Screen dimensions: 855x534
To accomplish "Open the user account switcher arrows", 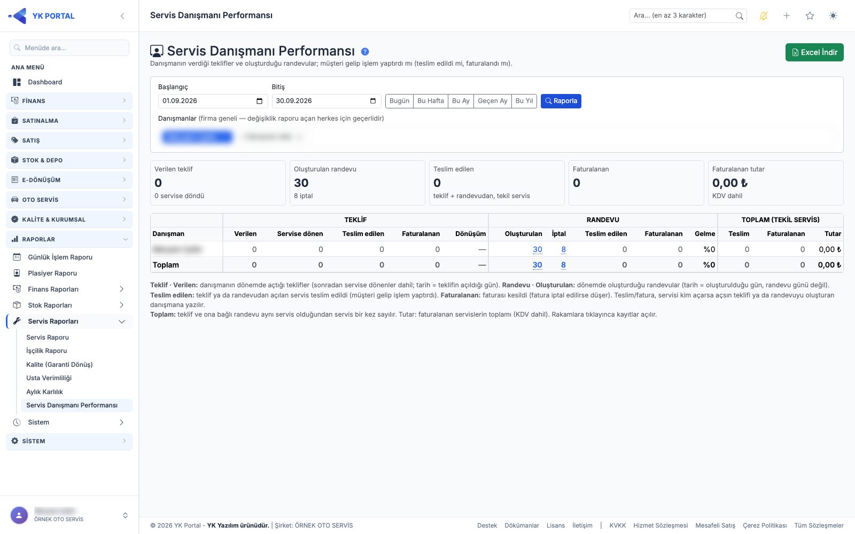I will (125, 515).
